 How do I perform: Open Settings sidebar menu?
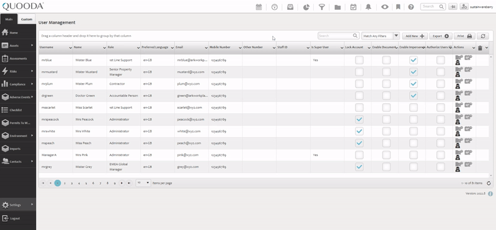(18, 205)
